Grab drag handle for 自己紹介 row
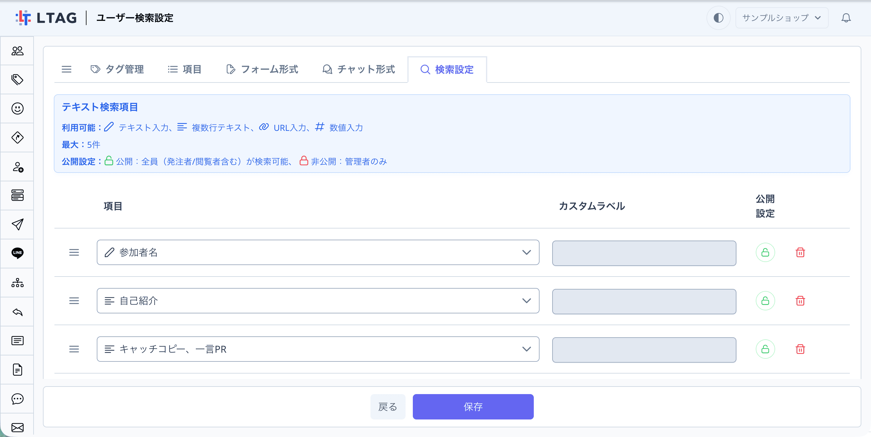Image resolution: width=871 pixels, height=437 pixels. tap(74, 301)
